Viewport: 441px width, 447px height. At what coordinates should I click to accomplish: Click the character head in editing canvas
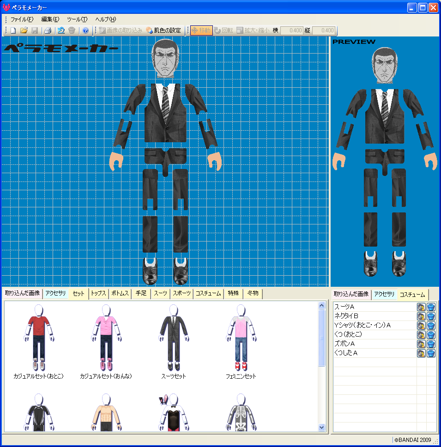(165, 58)
